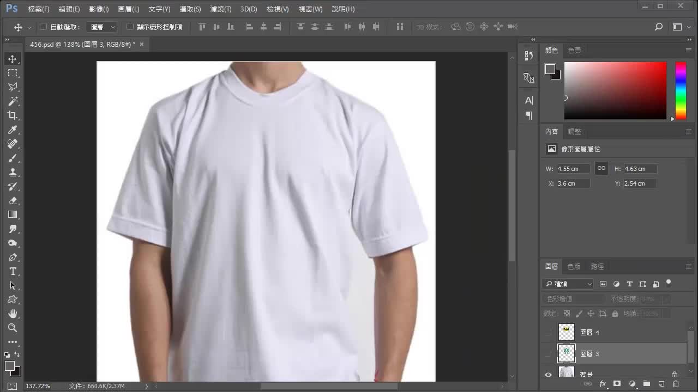Select the Crop tool
This screenshot has width=698, height=392.
[x=13, y=115]
